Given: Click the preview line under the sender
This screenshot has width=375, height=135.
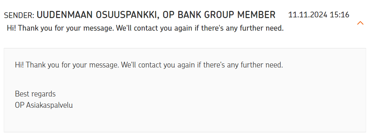Looking at the screenshot, I should (x=145, y=28).
